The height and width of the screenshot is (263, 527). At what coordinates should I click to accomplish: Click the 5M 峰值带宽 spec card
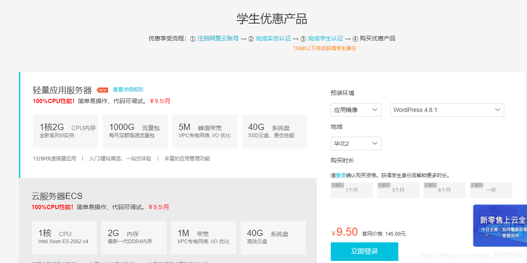point(205,132)
